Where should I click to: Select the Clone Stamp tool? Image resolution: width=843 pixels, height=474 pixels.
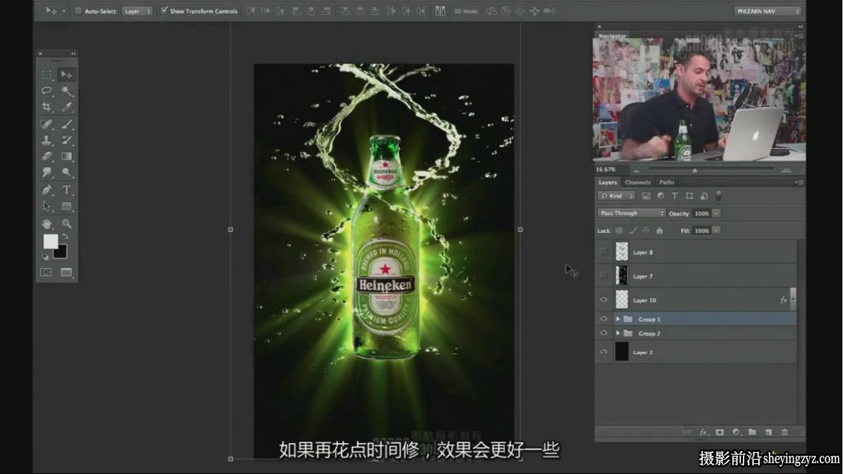tap(47, 140)
